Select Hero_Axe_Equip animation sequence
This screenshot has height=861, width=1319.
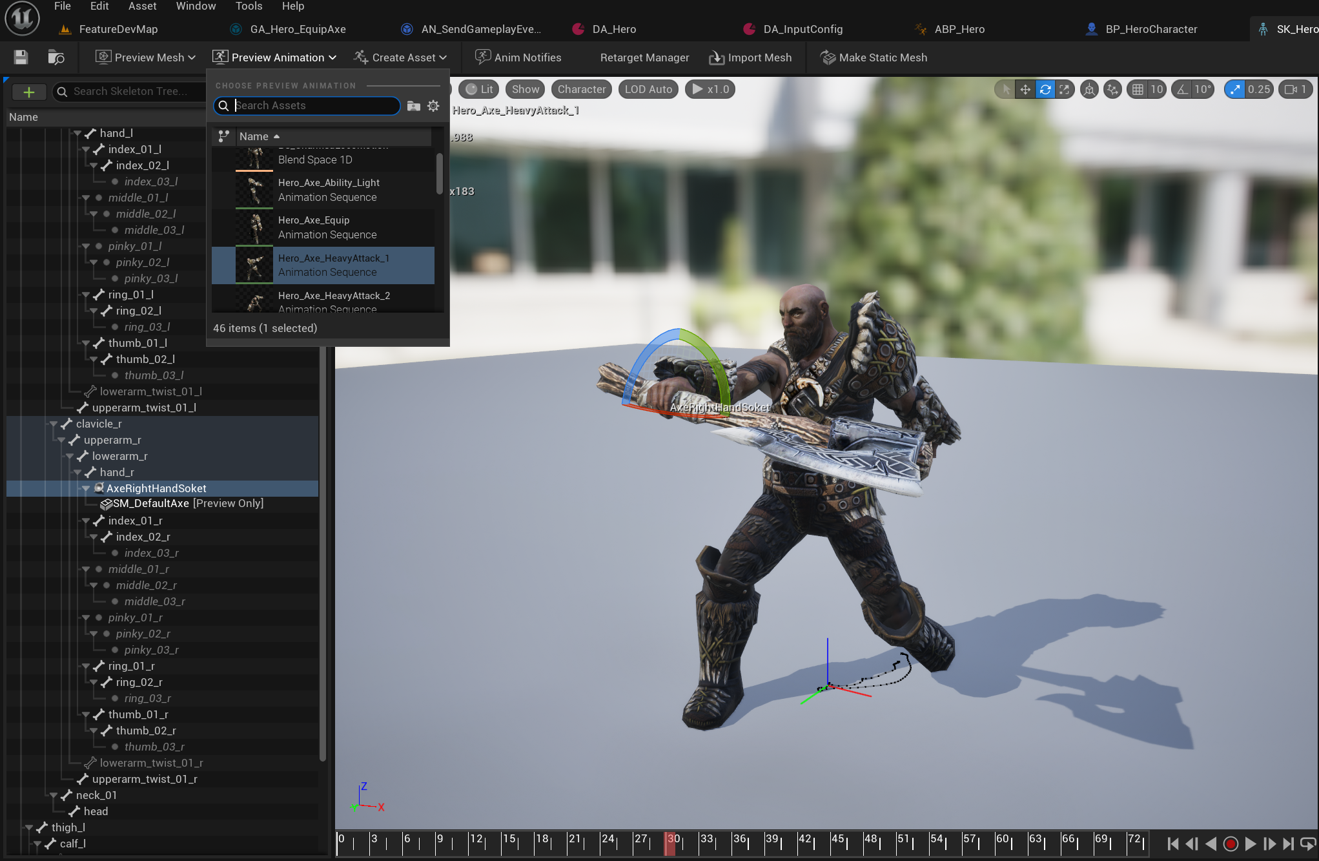[x=323, y=227]
